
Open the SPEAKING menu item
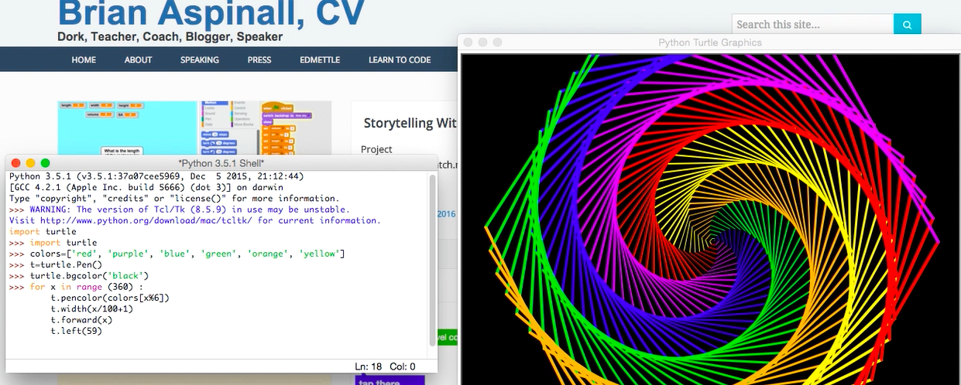click(200, 60)
